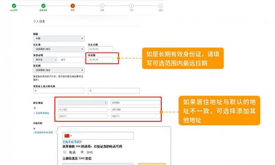Select the radio button under 手机号码

(34, 129)
